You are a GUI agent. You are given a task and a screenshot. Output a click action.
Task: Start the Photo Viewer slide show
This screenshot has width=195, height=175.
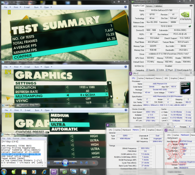[65, 163]
